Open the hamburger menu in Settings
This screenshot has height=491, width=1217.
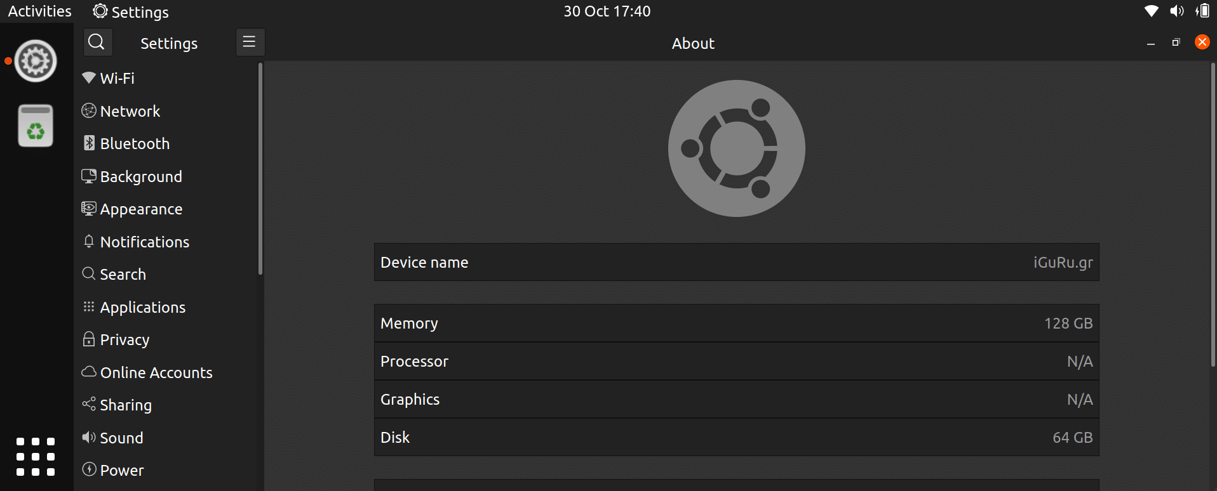click(250, 43)
